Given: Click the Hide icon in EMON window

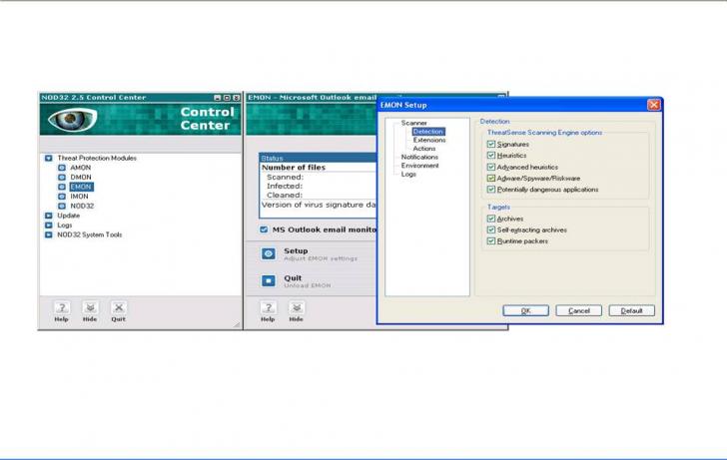Looking at the screenshot, I should coord(297,307).
